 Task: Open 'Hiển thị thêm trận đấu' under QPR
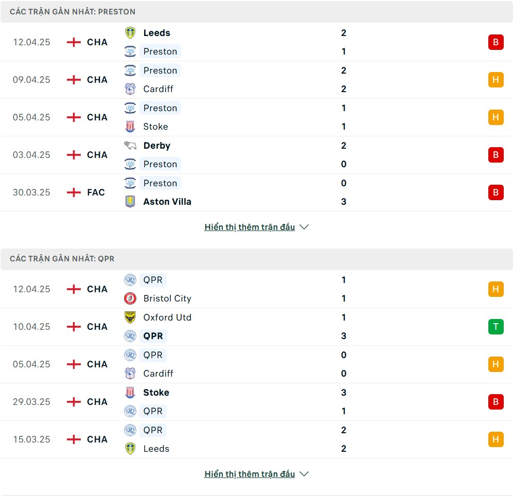coord(250,474)
